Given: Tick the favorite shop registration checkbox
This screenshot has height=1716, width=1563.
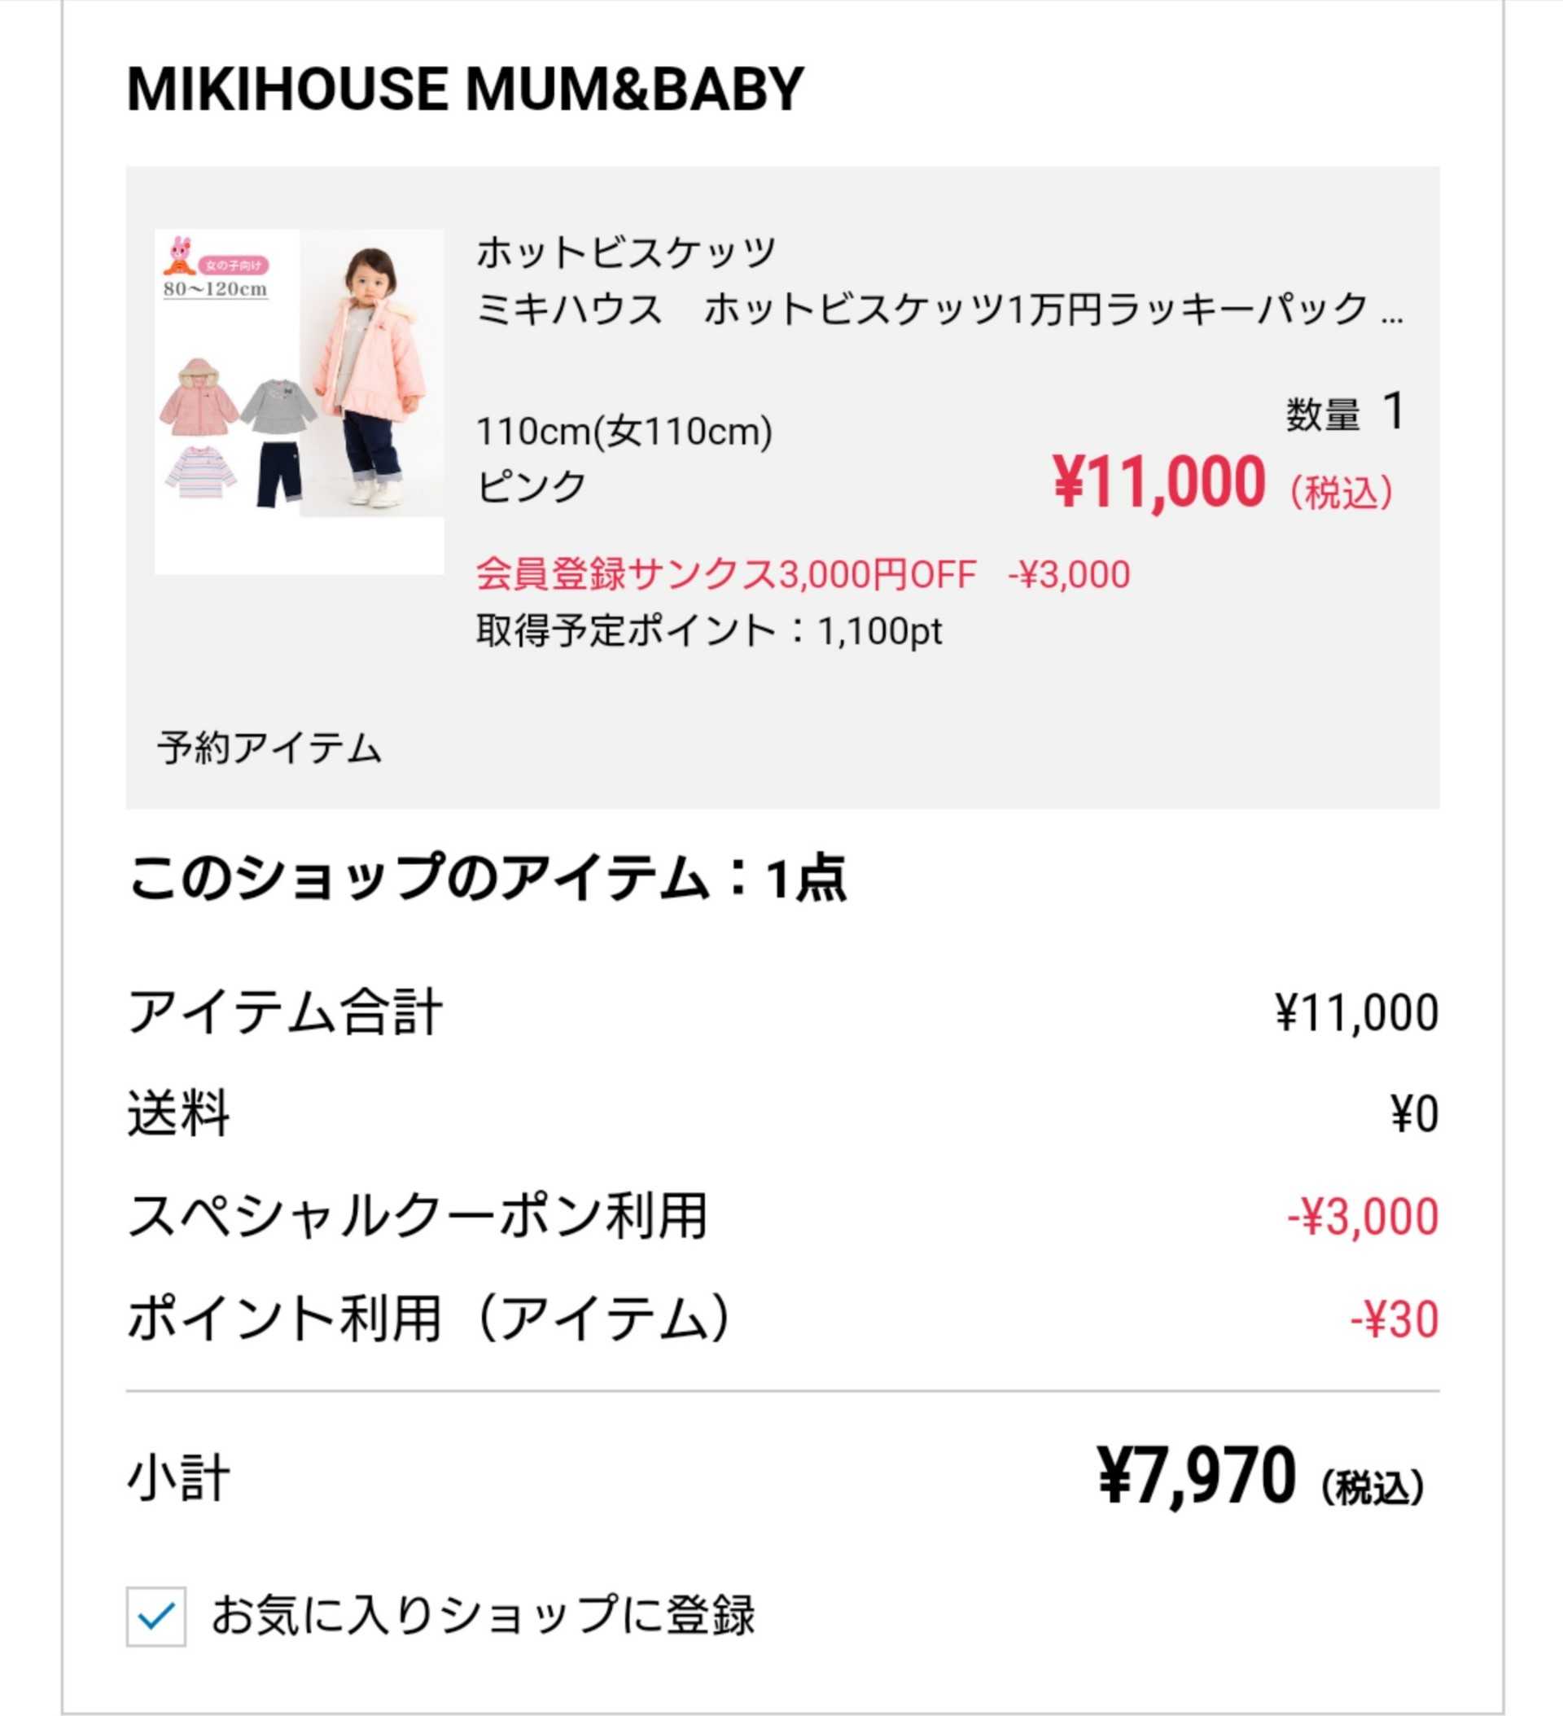Looking at the screenshot, I should (x=155, y=1617).
